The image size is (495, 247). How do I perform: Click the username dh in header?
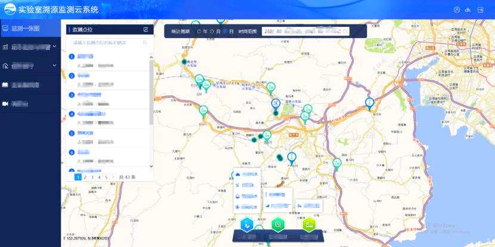pos(468,10)
